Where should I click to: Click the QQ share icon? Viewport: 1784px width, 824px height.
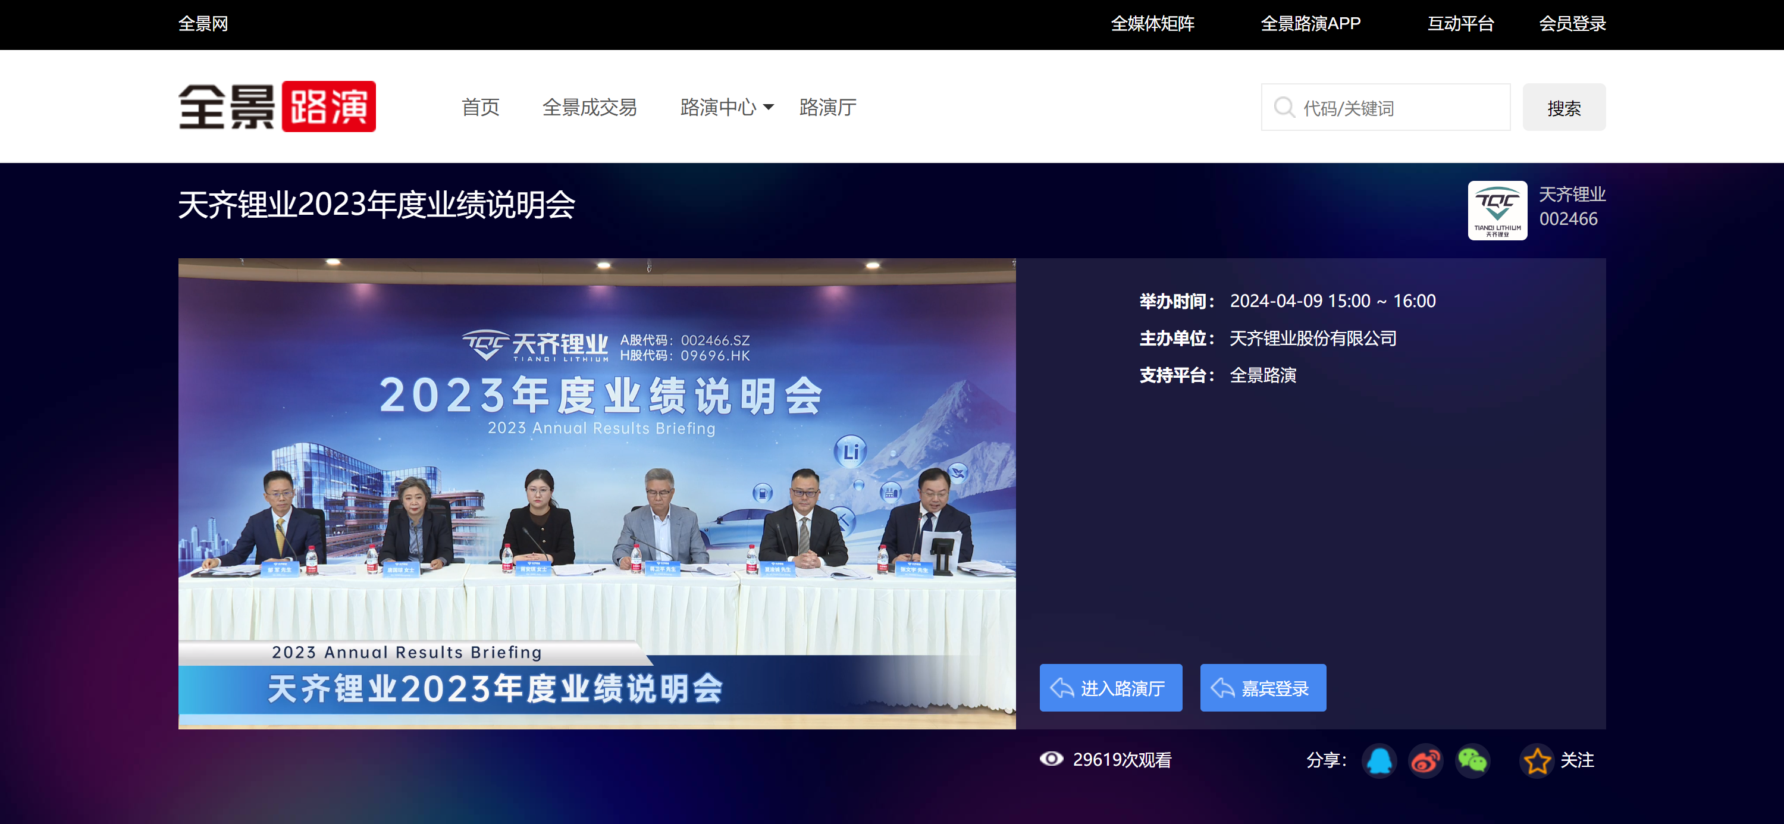pos(1379,760)
